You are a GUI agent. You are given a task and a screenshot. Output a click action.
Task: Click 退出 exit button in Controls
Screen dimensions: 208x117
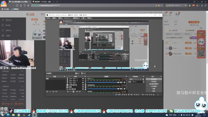[x=154, y=91]
